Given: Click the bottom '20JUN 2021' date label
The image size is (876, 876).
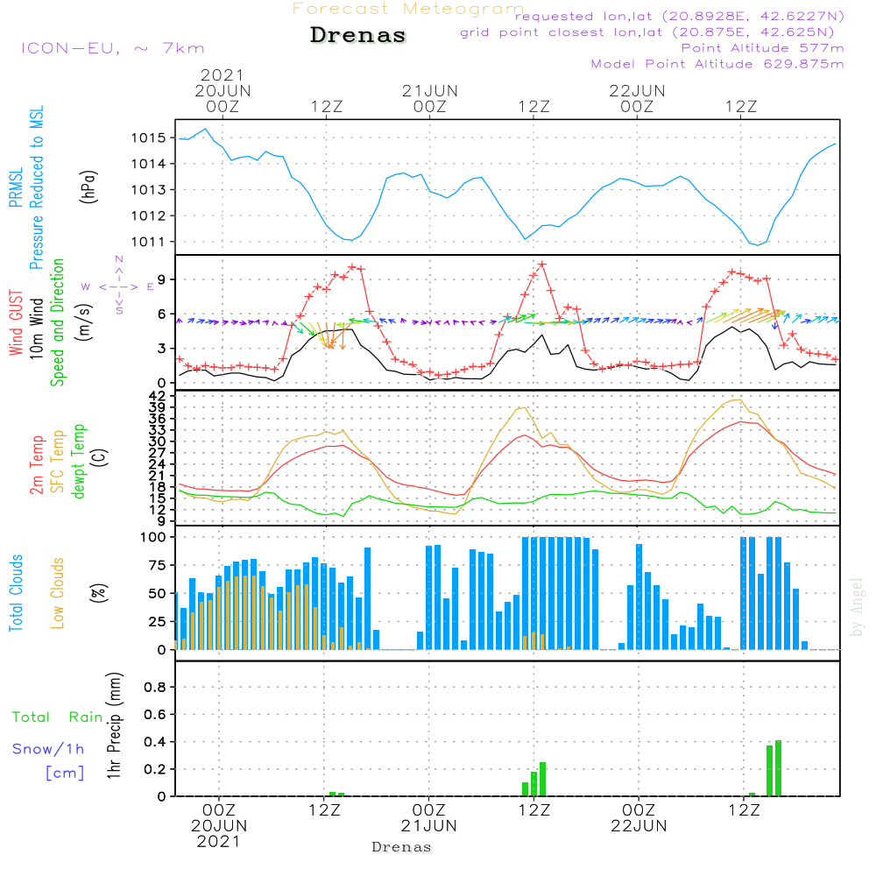Looking at the screenshot, I should [x=218, y=834].
